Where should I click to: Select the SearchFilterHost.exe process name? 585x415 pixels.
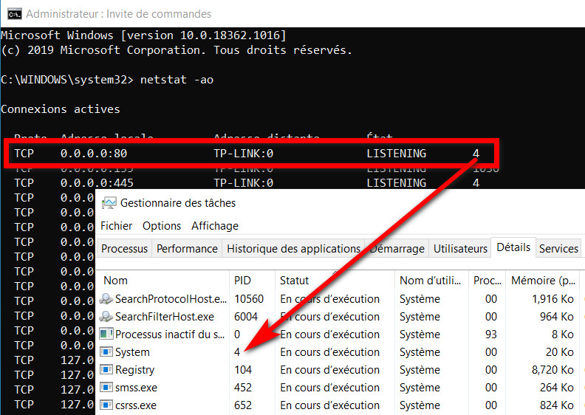tap(165, 317)
